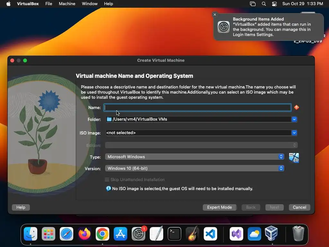Launch Firefox from the dock

point(84,234)
